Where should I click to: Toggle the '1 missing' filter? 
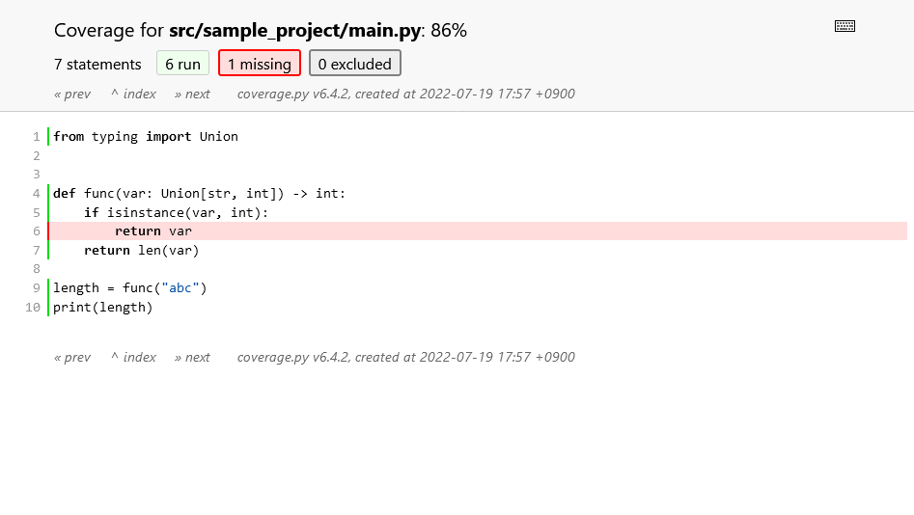tap(260, 64)
